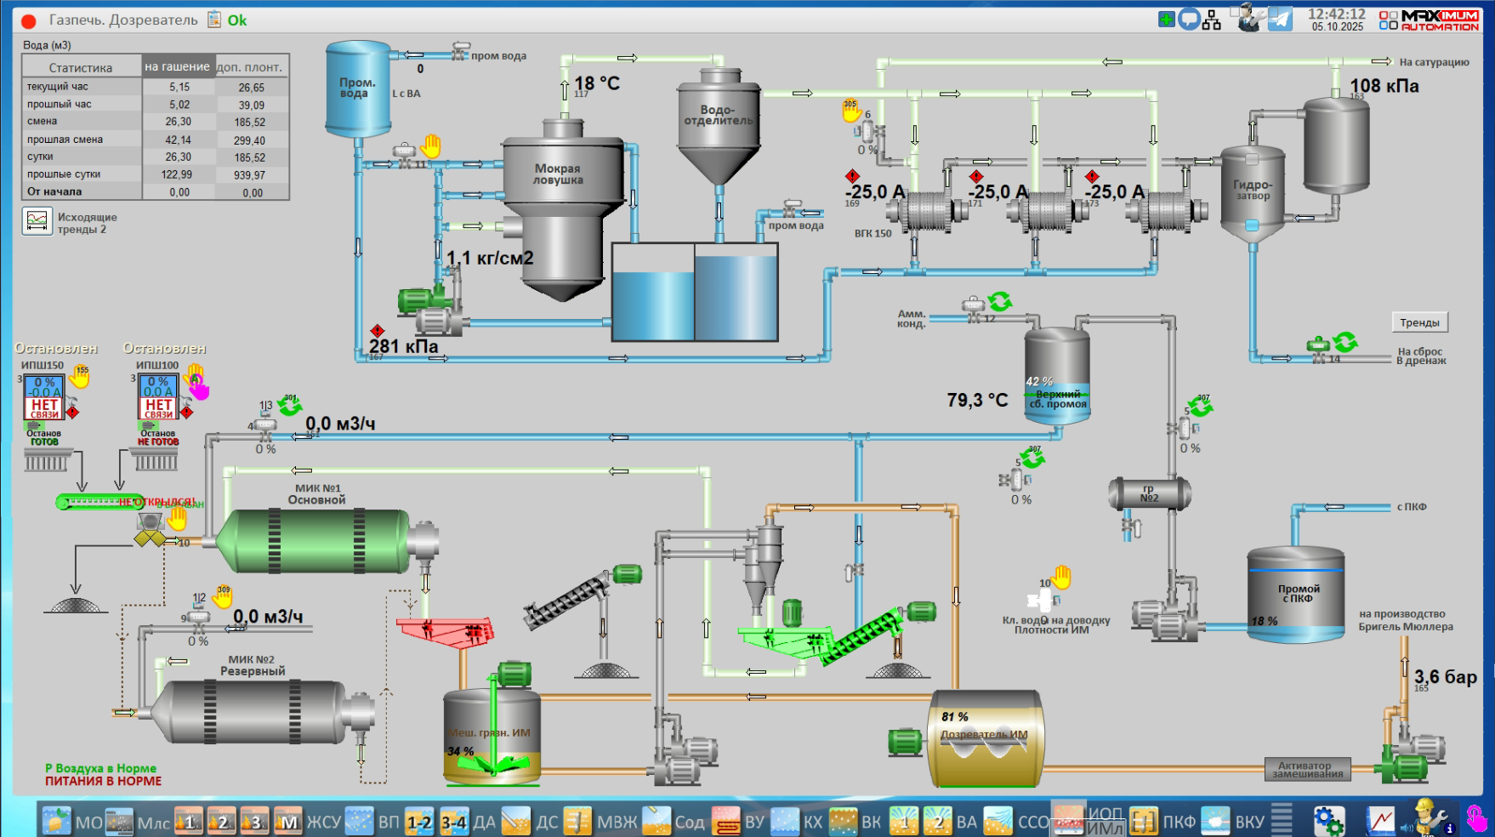Toggle auto mode on drain valve 14
The height and width of the screenshot is (837, 1495).
tap(1345, 342)
